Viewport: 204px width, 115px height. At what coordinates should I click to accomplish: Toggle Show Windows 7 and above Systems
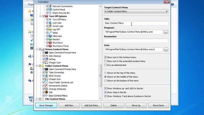coord(106,96)
